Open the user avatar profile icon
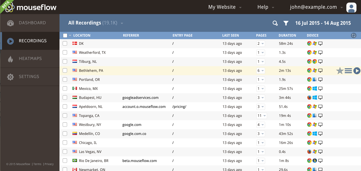This screenshot has height=171, width=361. pos(351,7)
